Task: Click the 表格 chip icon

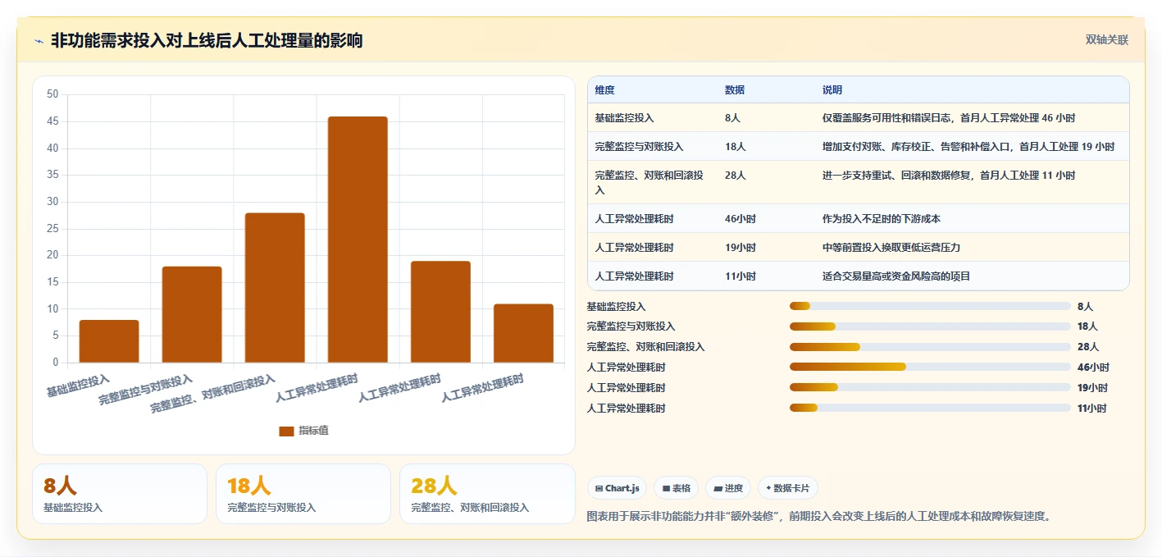Action: point(667,488)
